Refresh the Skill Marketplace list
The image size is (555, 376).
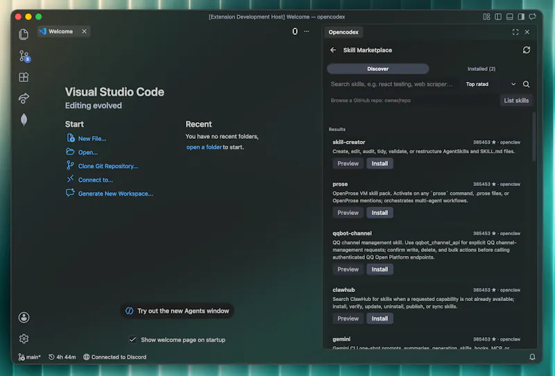[x=527, y=50]
